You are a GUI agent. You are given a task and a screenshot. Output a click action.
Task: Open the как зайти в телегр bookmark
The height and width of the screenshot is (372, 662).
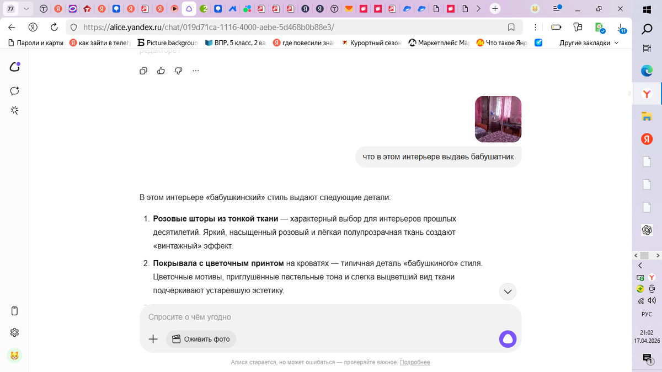100,42
